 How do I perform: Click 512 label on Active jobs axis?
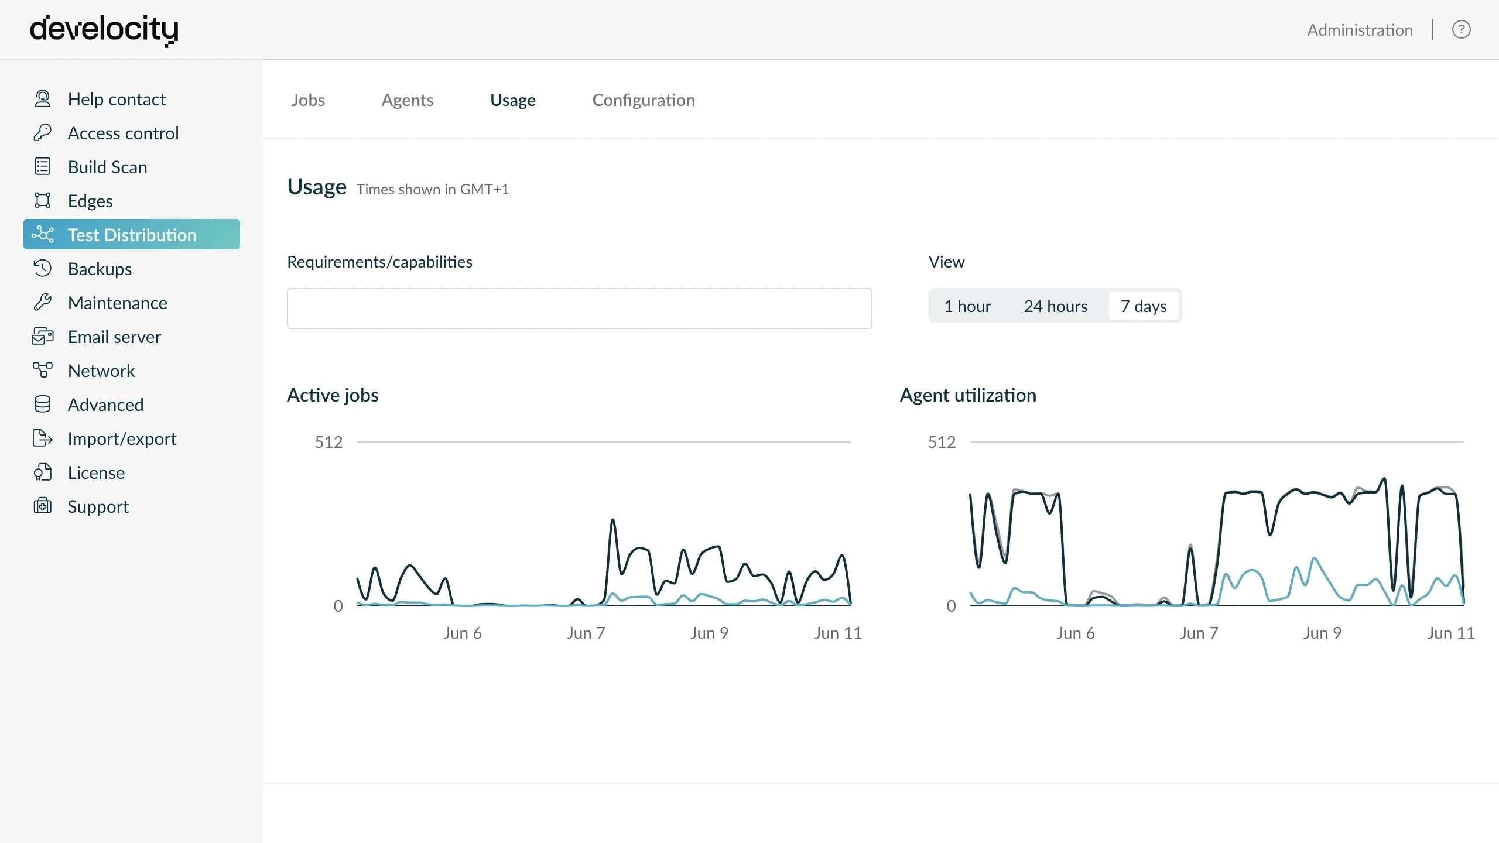[x=328, y=442]
